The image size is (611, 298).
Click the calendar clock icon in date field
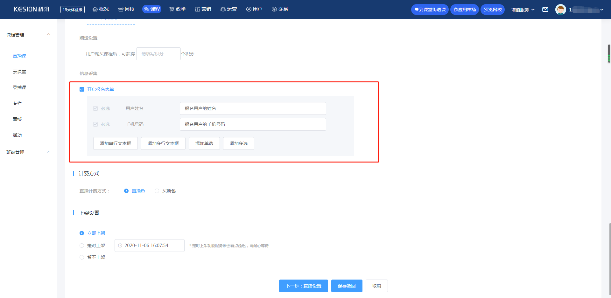(x=120, y=246)
